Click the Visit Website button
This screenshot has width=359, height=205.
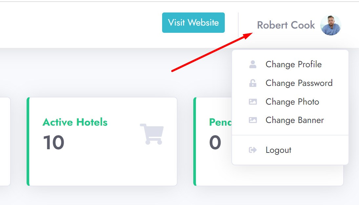pos(193,23)
